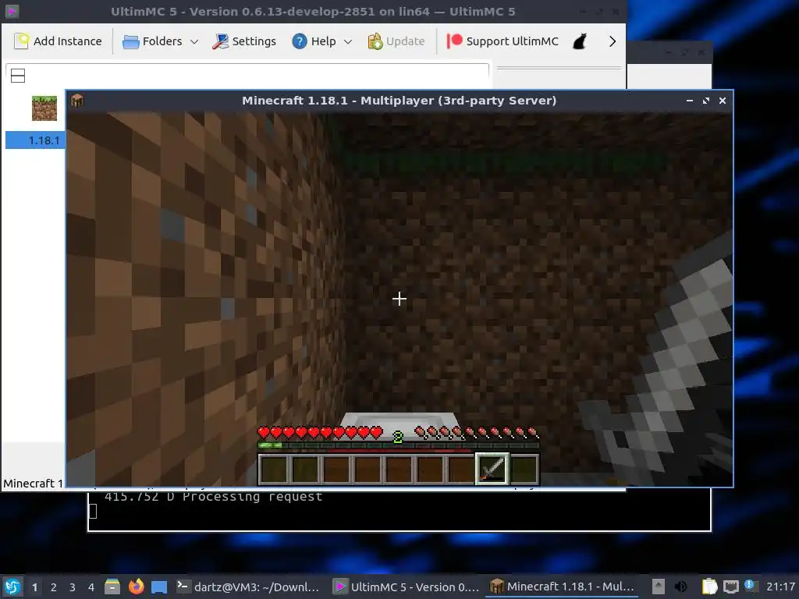Click the show desktop taskbar icon
The height and width of the screenshot is (599, 799).
[159, 587]
